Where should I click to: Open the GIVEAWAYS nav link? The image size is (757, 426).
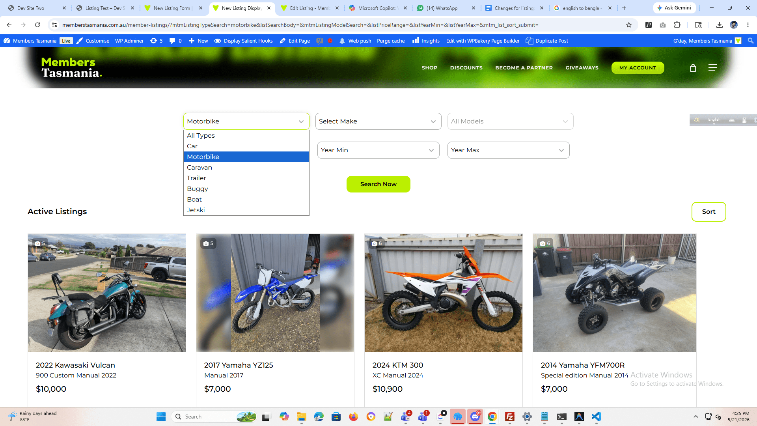click(582, 68)
